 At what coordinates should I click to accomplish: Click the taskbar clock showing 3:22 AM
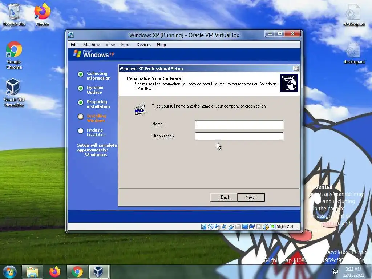[x=353, y=272]
